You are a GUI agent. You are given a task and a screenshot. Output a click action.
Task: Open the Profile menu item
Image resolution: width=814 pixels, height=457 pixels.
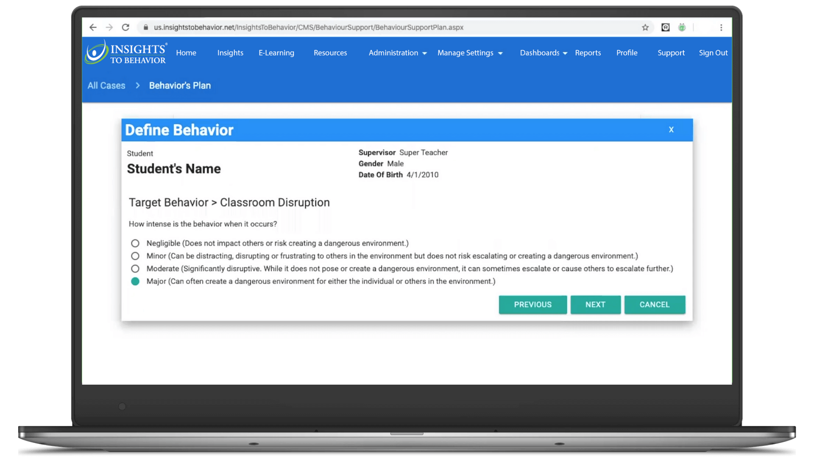click(x=627, y=53)
